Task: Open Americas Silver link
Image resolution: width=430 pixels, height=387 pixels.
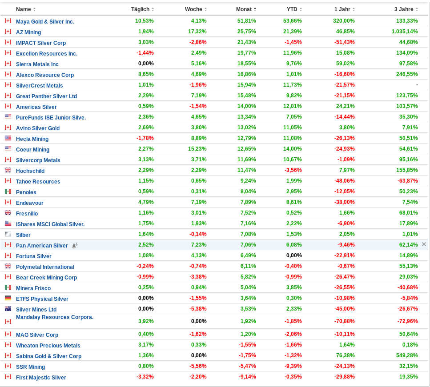Action: click(36, 107)
